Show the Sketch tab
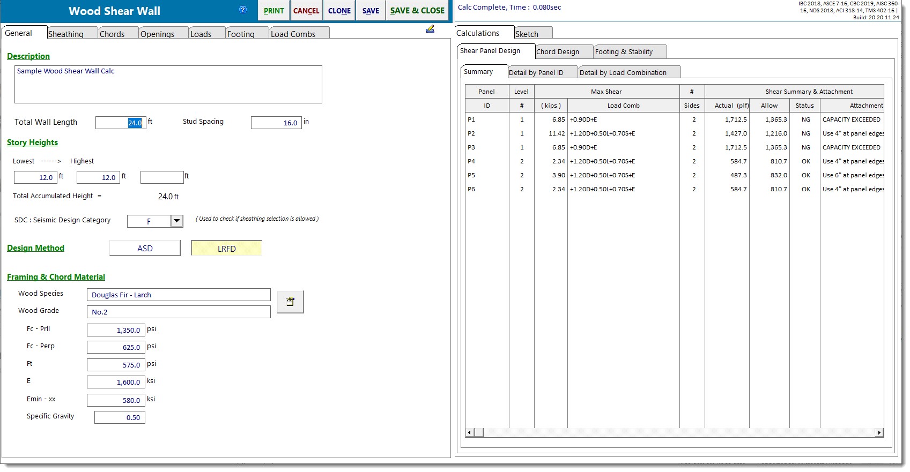Image resolution: width=910 pixels, height=472 pixels. [527, 34]
